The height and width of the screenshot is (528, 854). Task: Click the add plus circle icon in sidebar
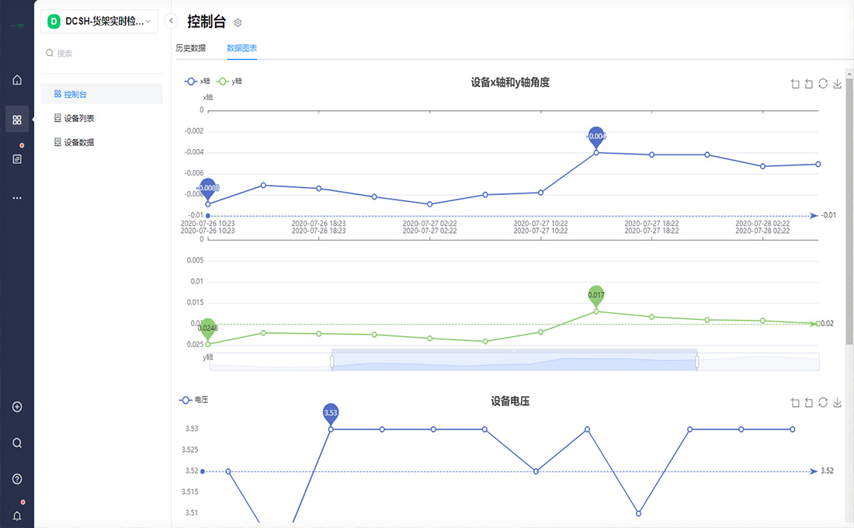[17, 407]
